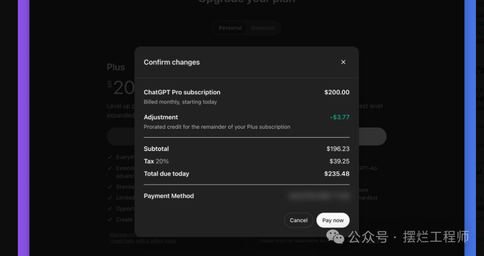Click the checkmark beside the "Extended" feature
This screenshot has width=484, height=256.
click(110, 168)
